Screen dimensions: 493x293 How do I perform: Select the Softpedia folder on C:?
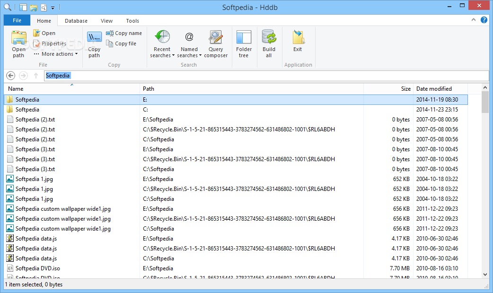(236, 110)
